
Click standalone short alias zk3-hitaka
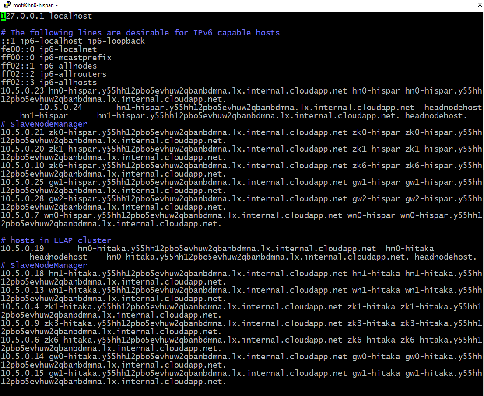point(371,324)
